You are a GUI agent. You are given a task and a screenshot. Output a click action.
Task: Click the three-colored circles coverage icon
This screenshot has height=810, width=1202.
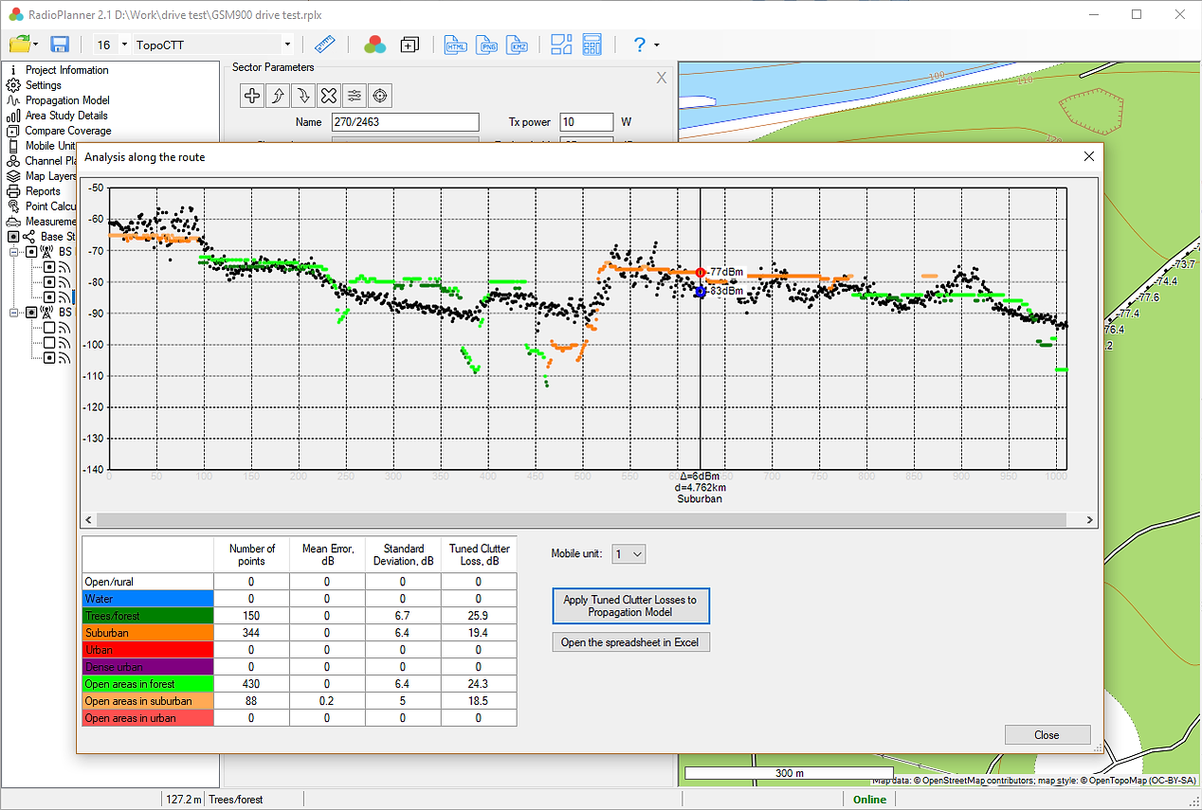click(374, 45)
